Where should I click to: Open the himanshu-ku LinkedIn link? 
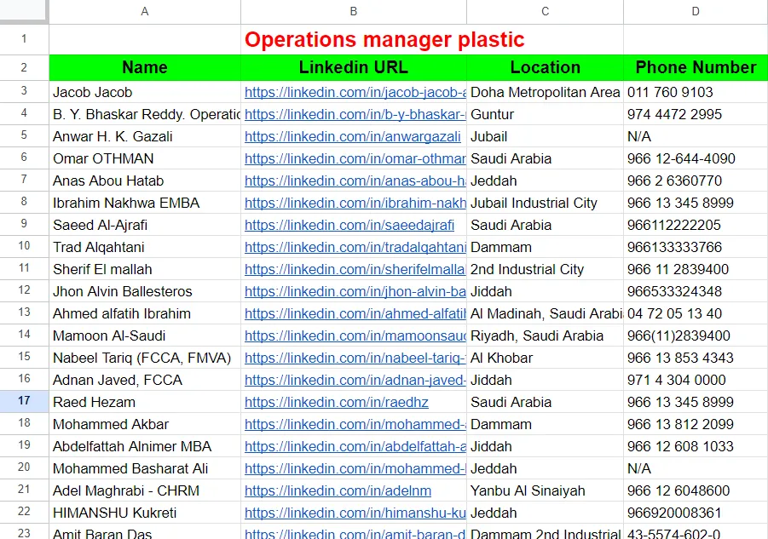click(x=355, y=513)
